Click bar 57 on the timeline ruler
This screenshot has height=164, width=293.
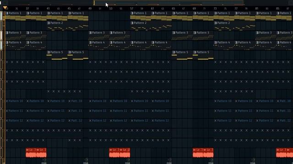point(131,8)
